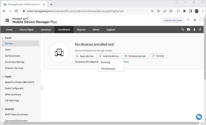This screenshot has height=125, width=206.
Task: Open the Windows devices dropdown
Action: coord(136,56)
